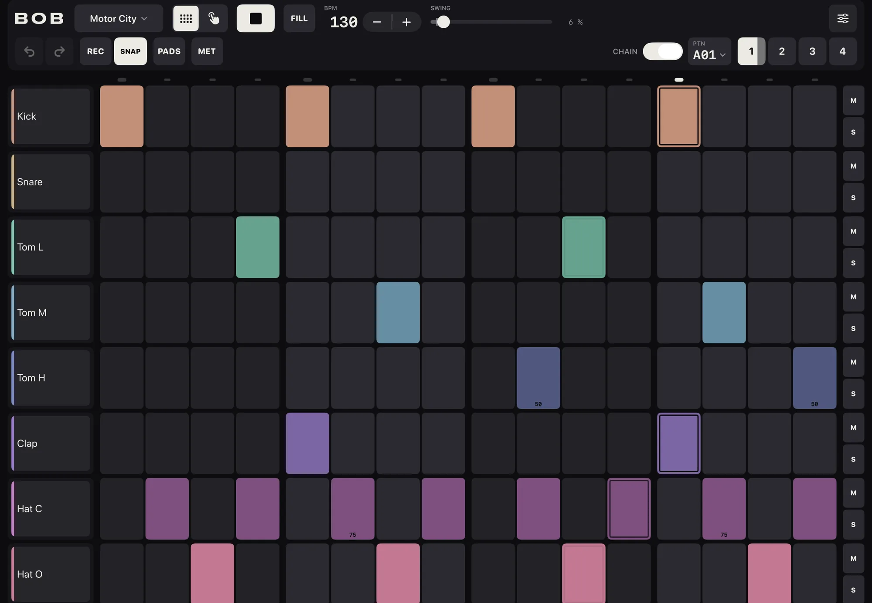
Task: Open the mixer settings sliders icon
Action: [843, 18]
